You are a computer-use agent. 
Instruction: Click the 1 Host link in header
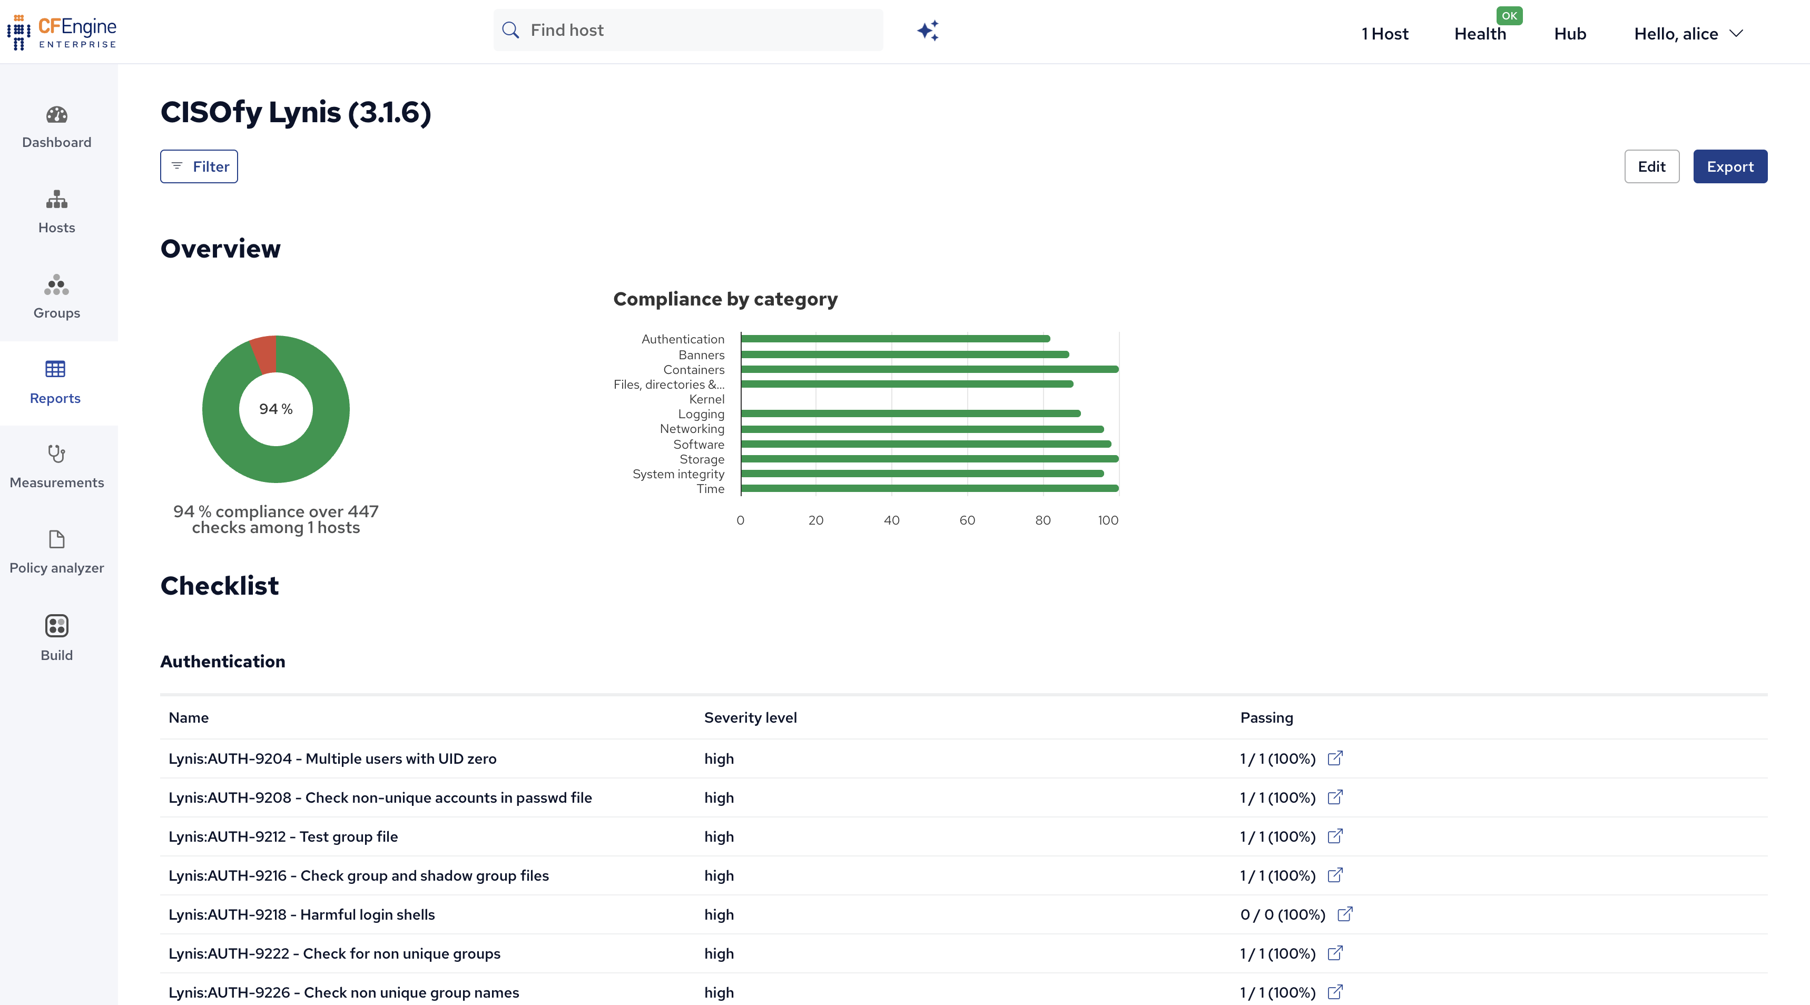coord(1384,34)
